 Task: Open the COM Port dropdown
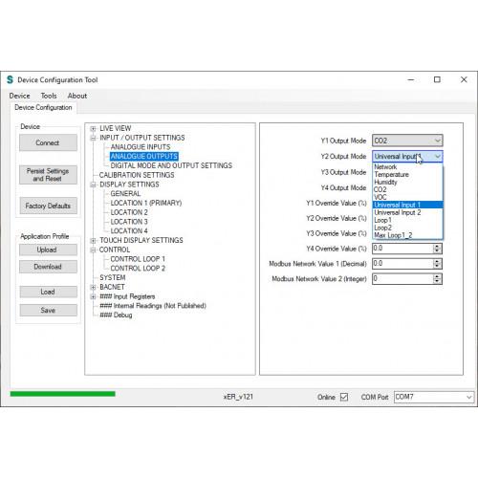434,397
